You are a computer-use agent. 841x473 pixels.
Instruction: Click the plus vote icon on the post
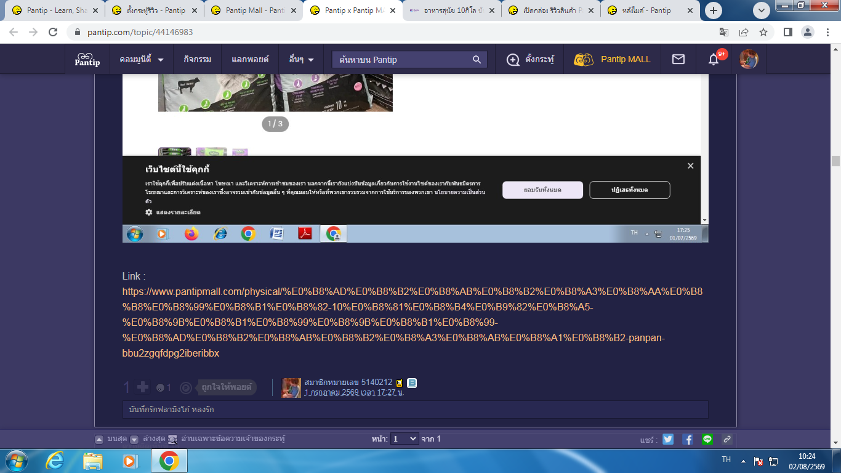click(x=143, y=387)
